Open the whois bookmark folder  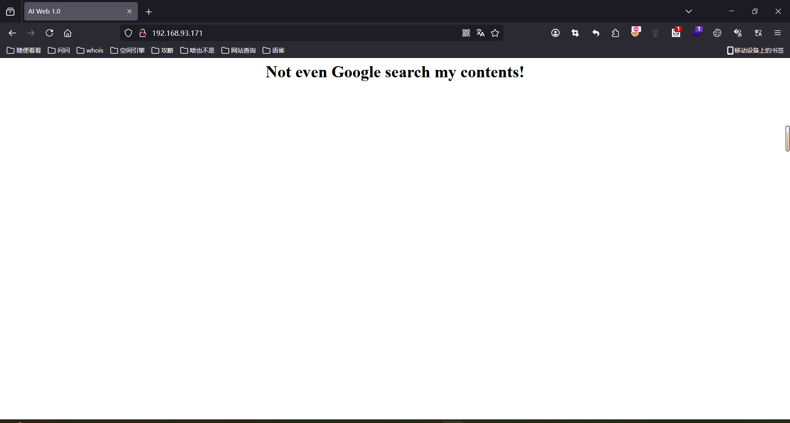coord(90,50)
